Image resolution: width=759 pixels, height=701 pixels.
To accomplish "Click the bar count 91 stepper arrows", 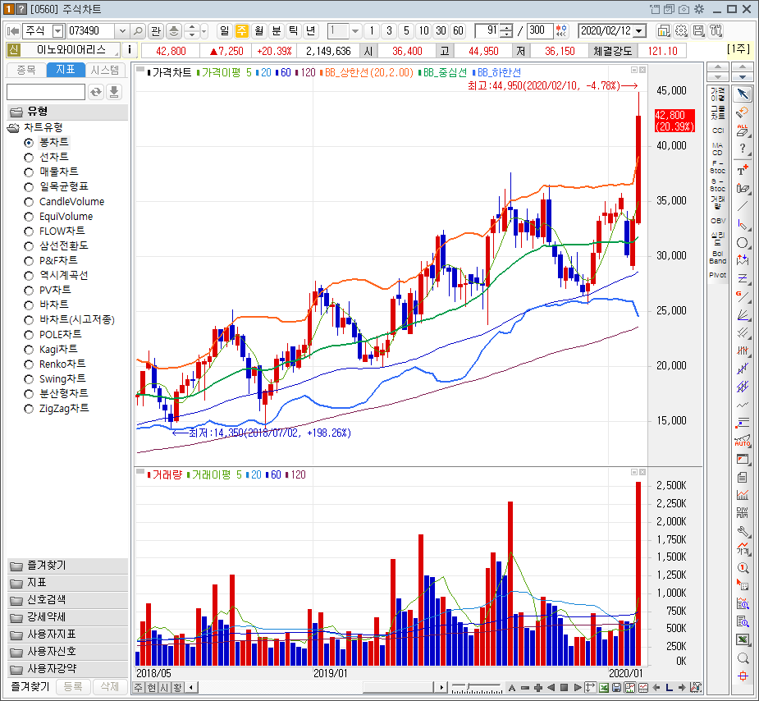I will [x=505, y=31].
